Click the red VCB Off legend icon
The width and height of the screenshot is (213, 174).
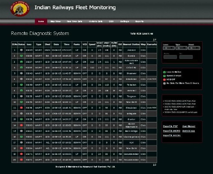pyautogui.click(x=164, y=79)
